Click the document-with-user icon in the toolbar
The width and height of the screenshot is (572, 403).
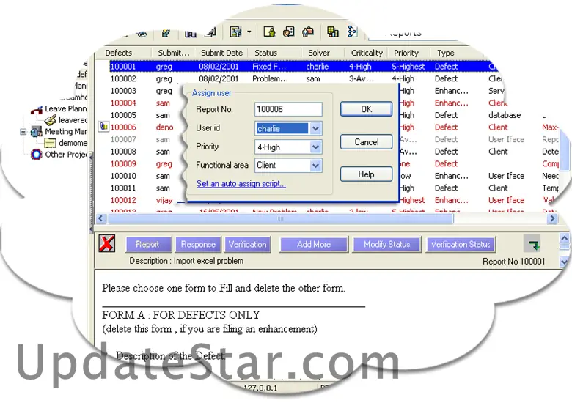[269, 32]
